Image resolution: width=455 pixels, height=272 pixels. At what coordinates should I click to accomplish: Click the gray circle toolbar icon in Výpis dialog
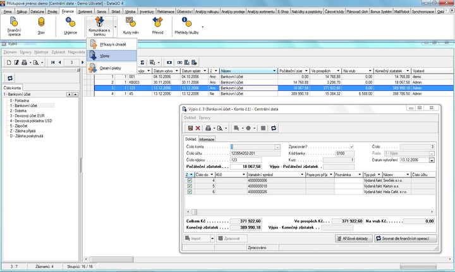248,128
